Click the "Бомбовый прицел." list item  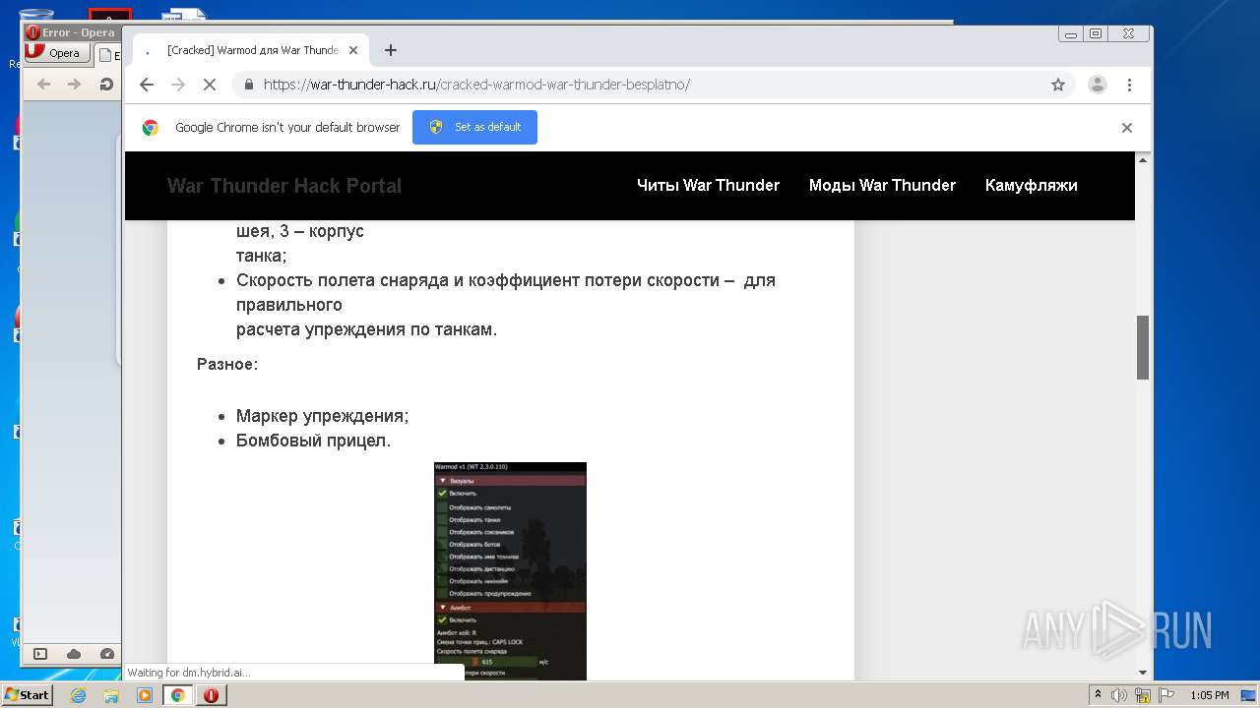pyautogui.click(x=313, y=441)
